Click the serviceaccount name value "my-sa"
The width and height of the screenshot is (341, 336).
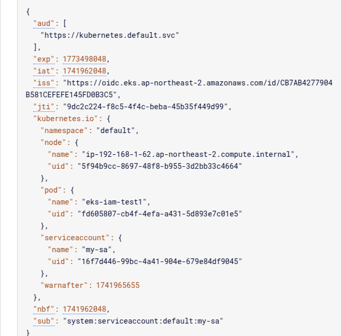point(96,250)
